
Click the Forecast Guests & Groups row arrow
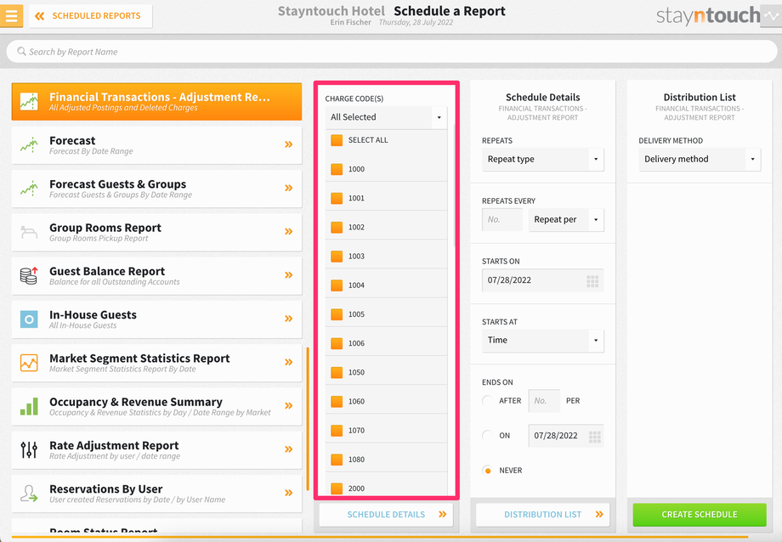tap(289, 188)
